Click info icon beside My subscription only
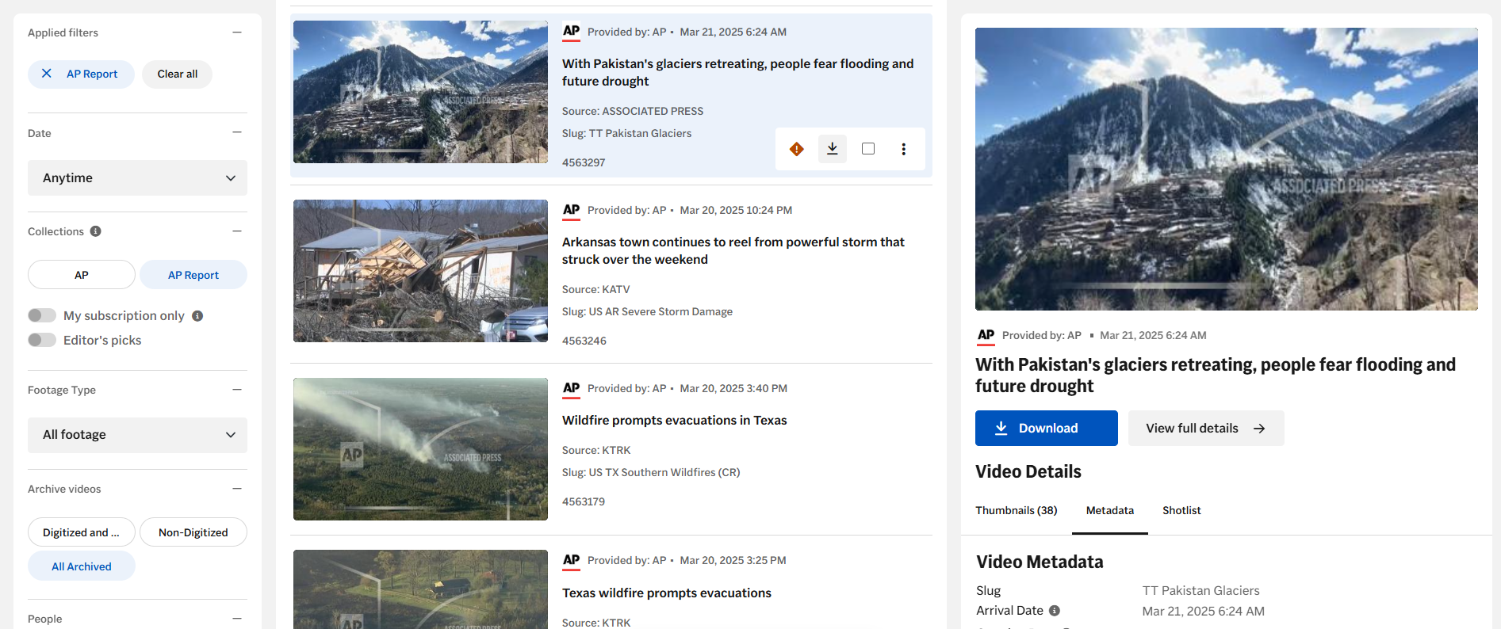This screenshot has width=1501, height=629. [197, 316]
